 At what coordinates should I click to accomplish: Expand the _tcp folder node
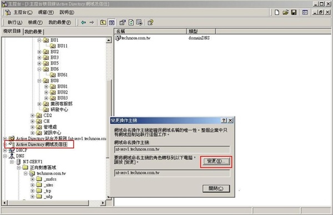(x=32, y=191)
